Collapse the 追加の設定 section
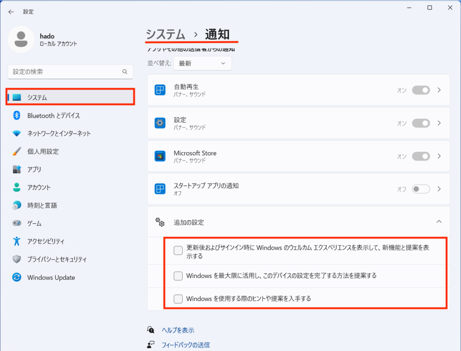 (439, 222)
